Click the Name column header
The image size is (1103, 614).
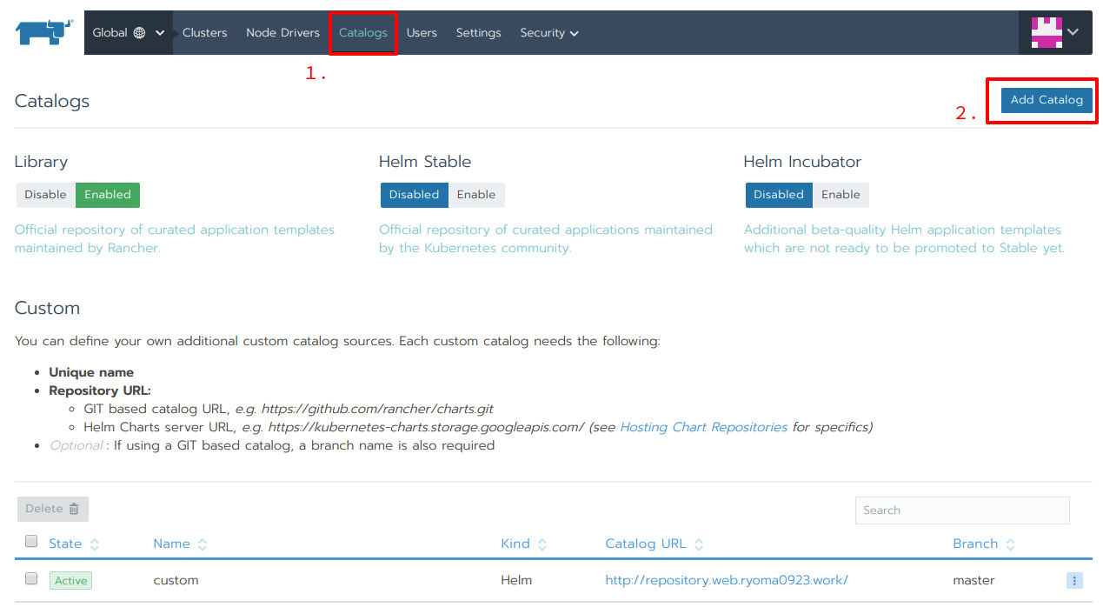171,544
